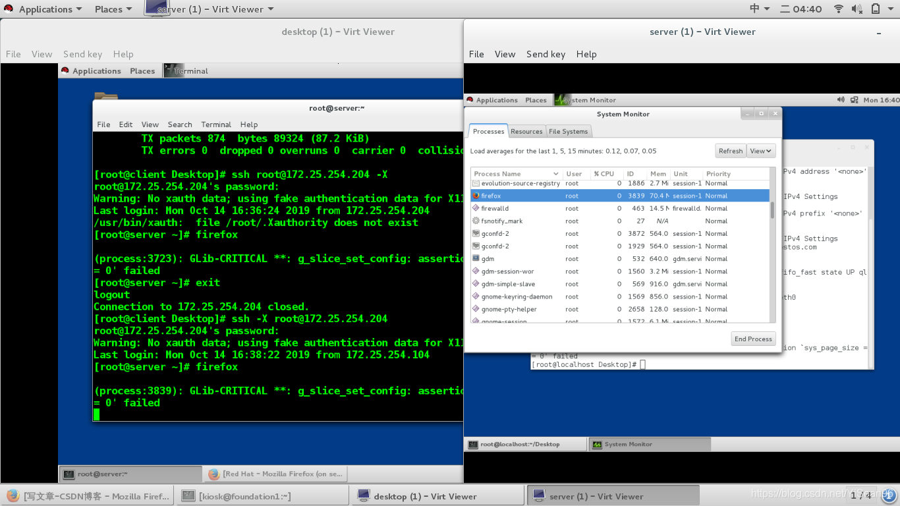Select the gdm-simple-slave process
The height and width of the screenshot is (506, 900).
(619, 284)
